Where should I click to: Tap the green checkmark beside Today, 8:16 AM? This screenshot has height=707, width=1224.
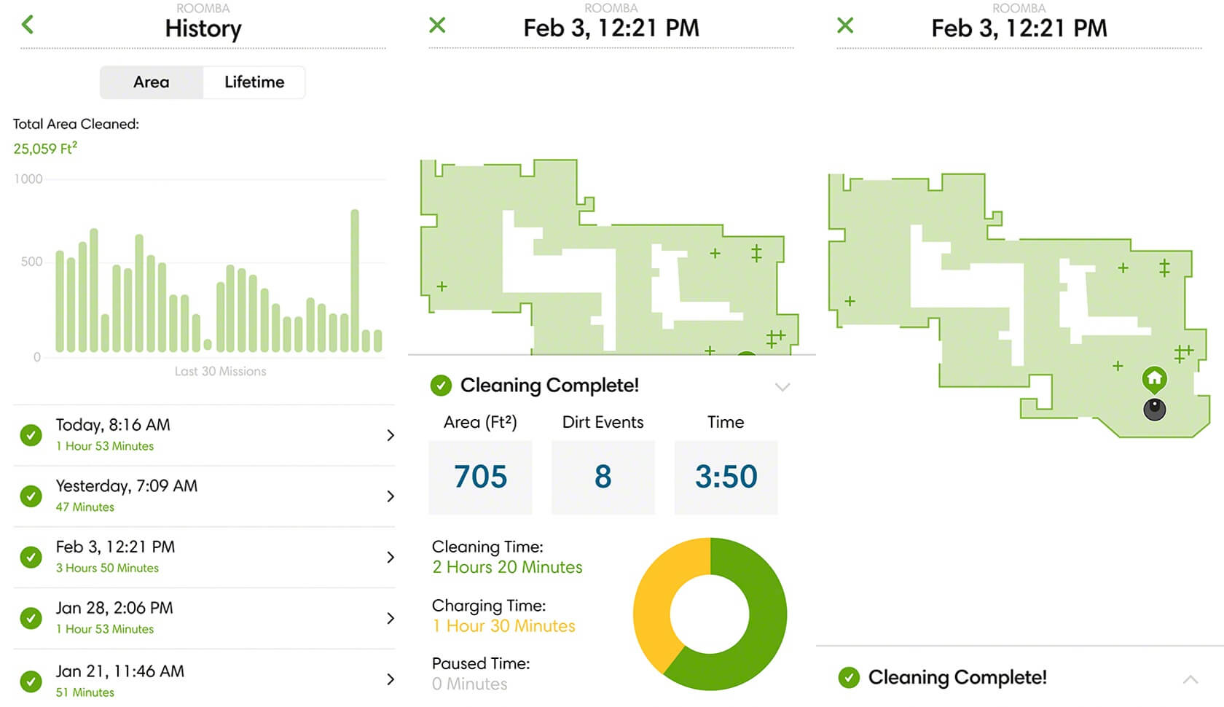pyautogui.click(x=31, y=435)
